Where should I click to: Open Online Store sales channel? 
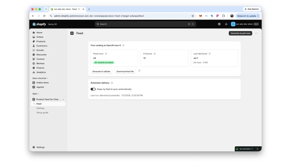click(x=43, y=83)
